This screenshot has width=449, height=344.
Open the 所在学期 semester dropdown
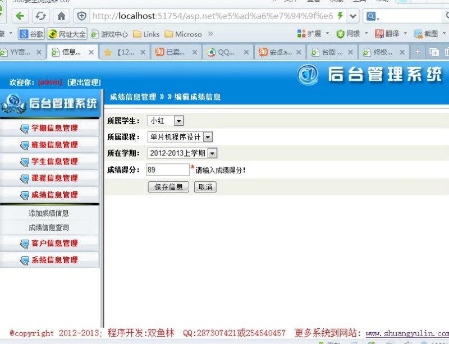tap(182, 153)
